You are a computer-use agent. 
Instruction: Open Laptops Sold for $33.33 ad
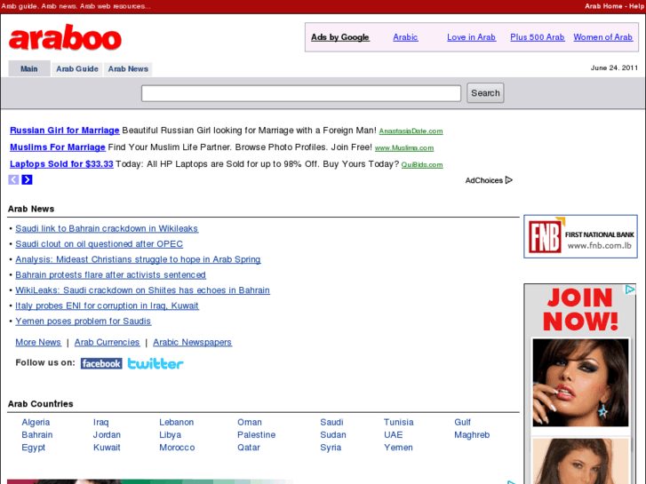point(61,164)
